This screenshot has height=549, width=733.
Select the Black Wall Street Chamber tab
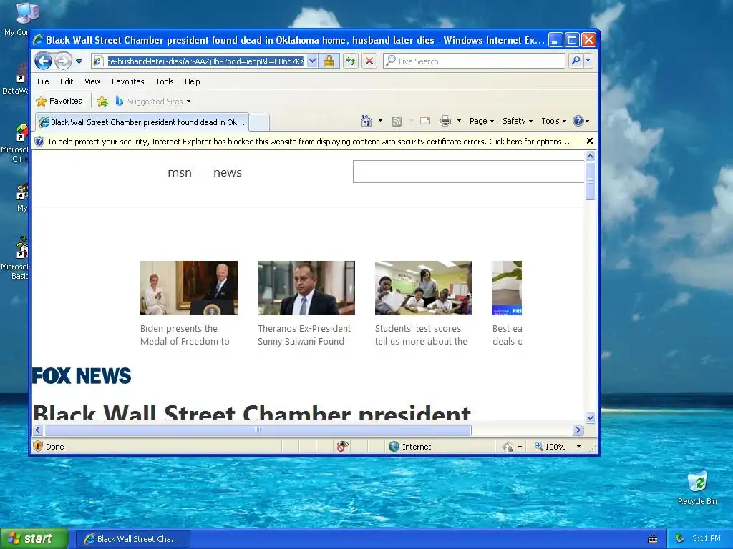[142, 122]
